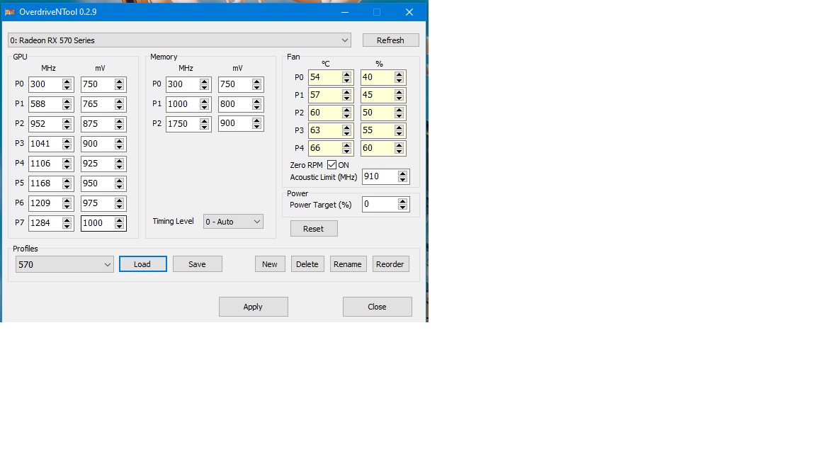Increase Acoustic Limit with up arrow

402,174
